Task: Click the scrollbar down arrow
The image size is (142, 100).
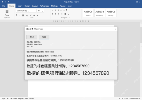Action: [141, 46]
